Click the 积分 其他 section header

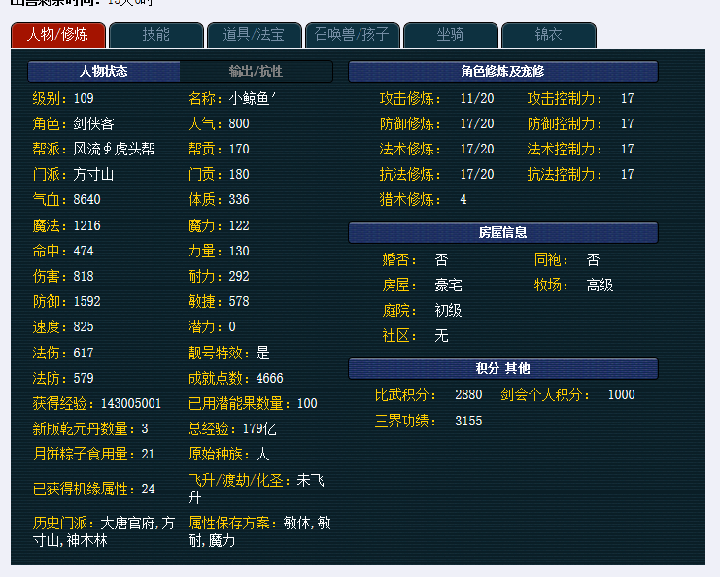pyautogui.click(x=502, y=369)
